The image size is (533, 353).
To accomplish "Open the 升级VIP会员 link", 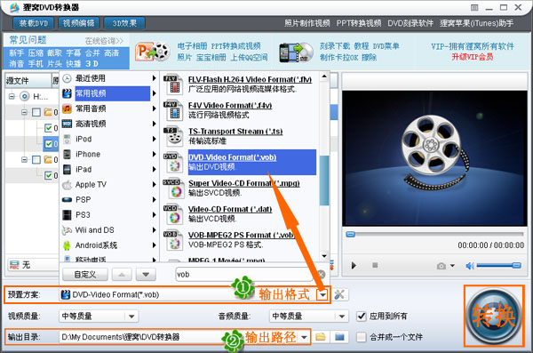I will point(473,57).
